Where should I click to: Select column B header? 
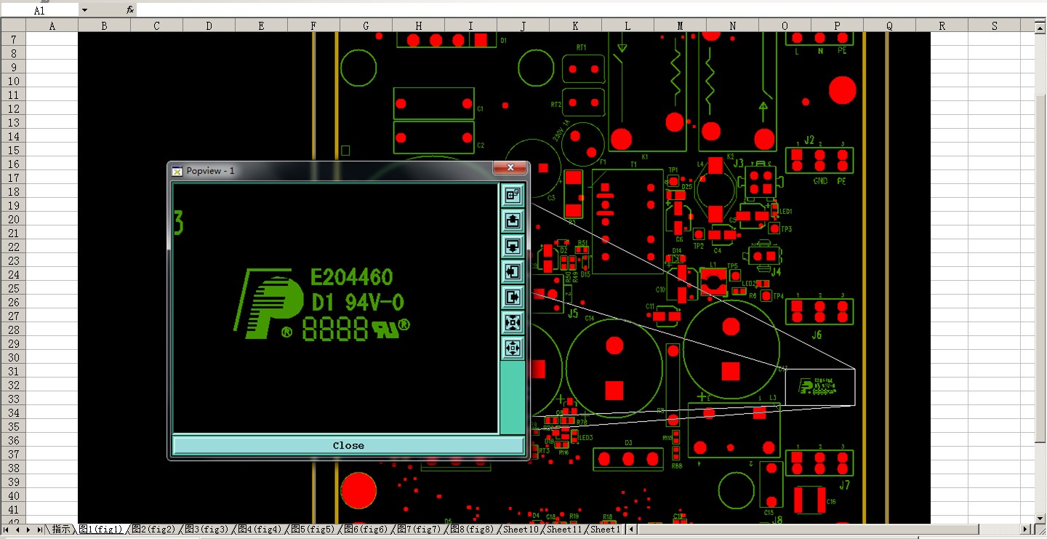point(105,25)
